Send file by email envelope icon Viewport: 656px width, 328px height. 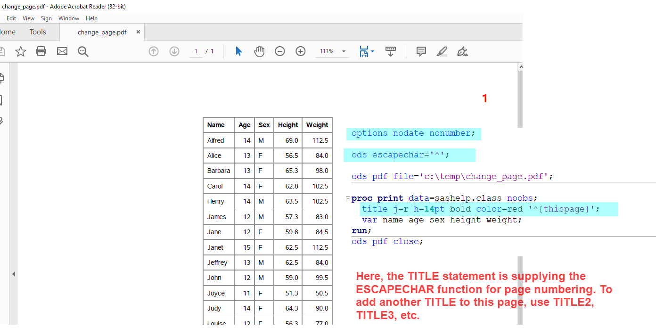tap(62, 51)
